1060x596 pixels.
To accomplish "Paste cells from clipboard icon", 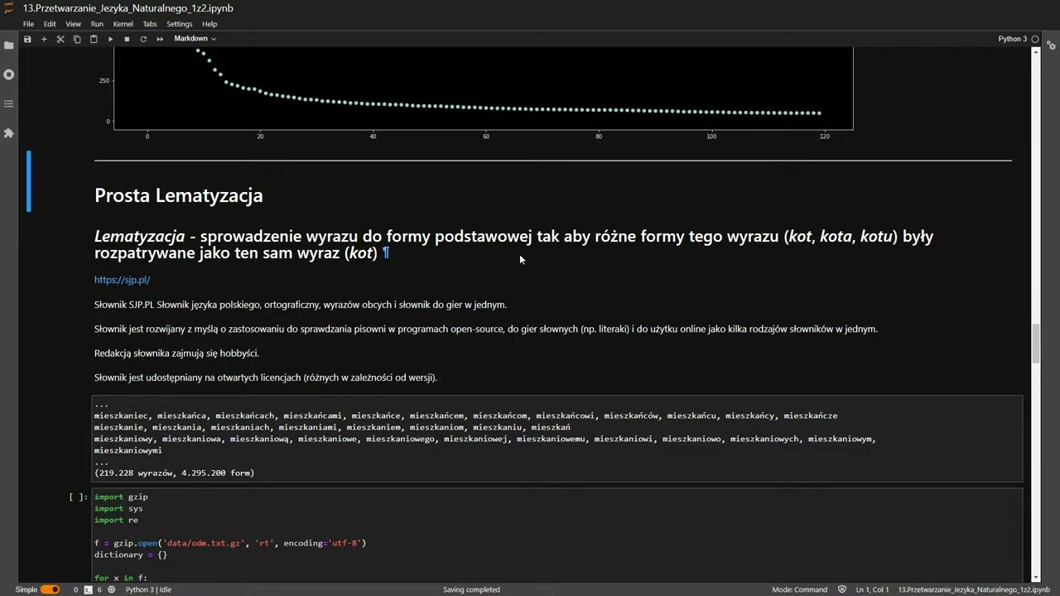I will tap(94, 39).
